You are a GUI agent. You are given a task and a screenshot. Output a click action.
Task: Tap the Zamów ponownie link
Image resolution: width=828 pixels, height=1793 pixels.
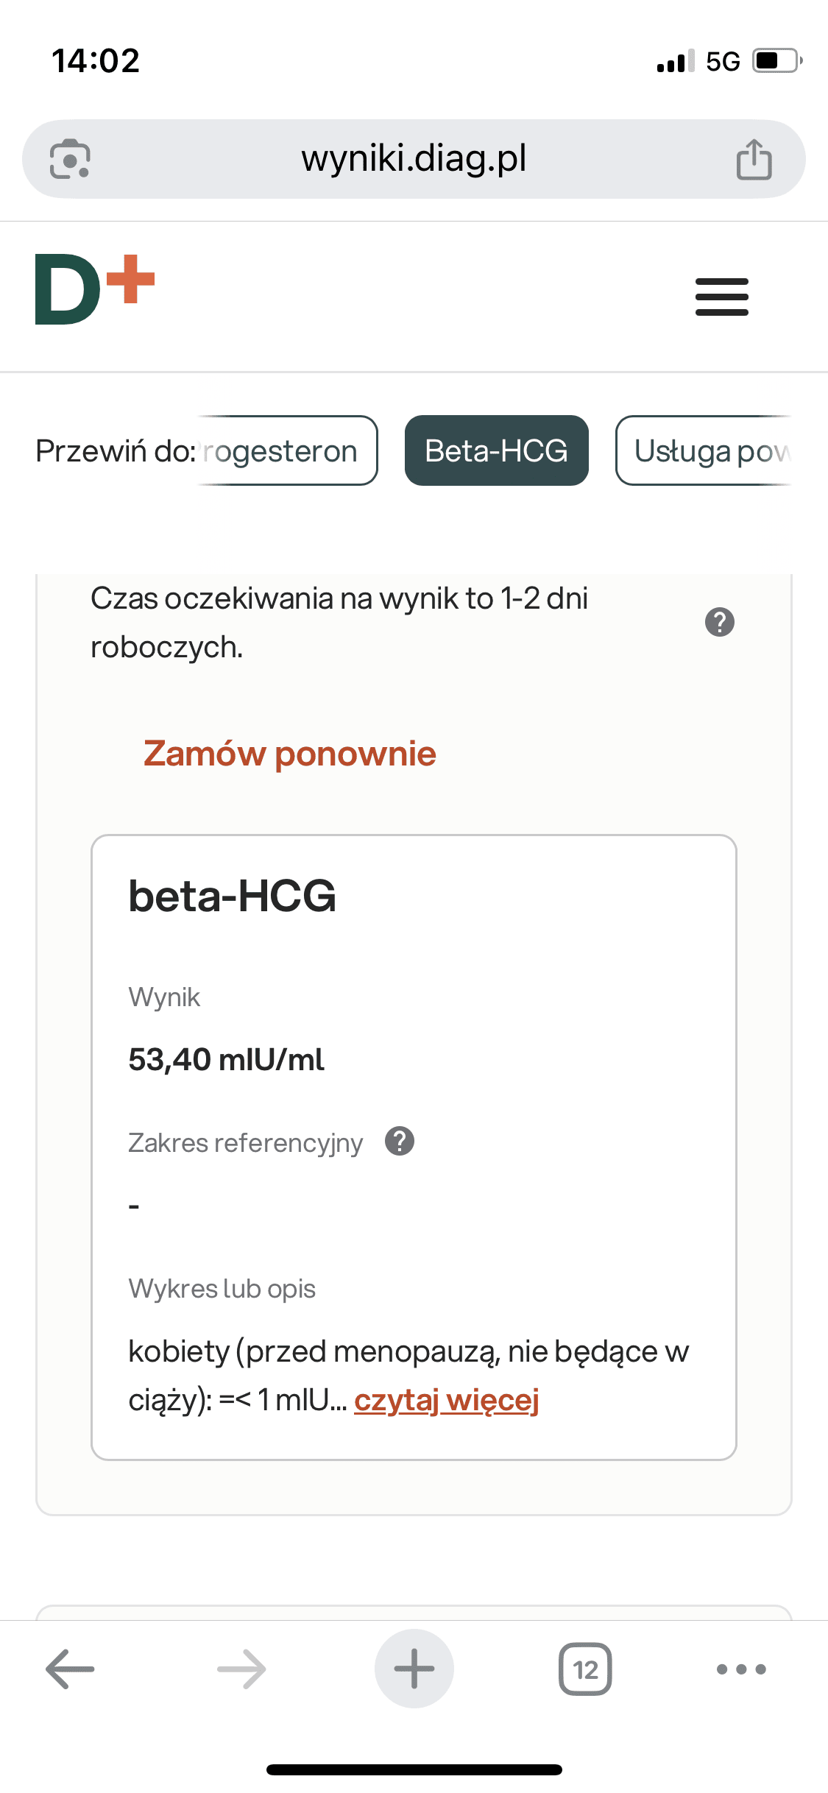coord(289,754)
